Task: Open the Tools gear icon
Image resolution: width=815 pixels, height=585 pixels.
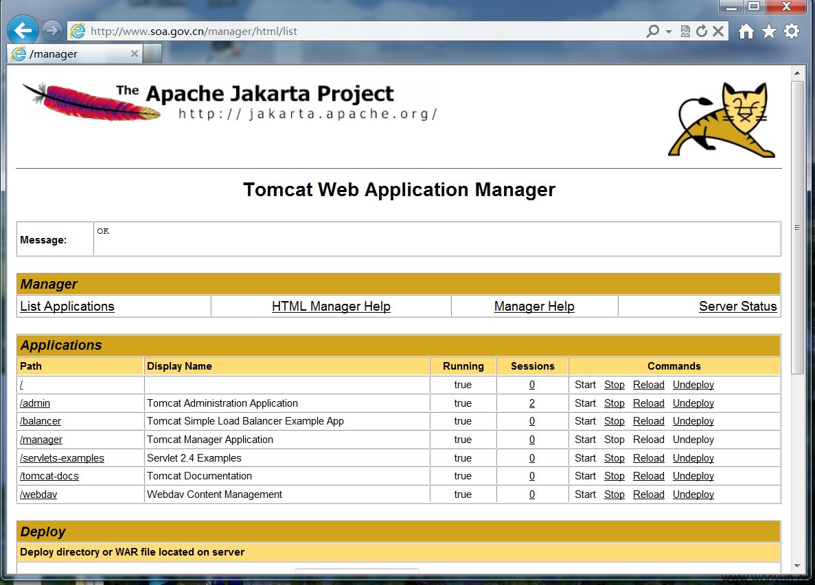Action: click(x=792, y=31)
